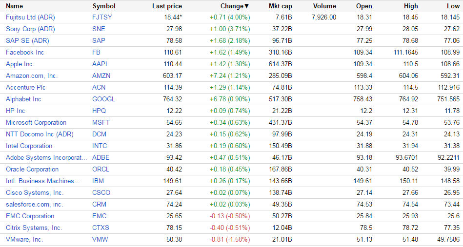Screen dimensions: 463x247
Task: Click the SAP SE (ADR) company name
Action: click(x=27, y=40)
